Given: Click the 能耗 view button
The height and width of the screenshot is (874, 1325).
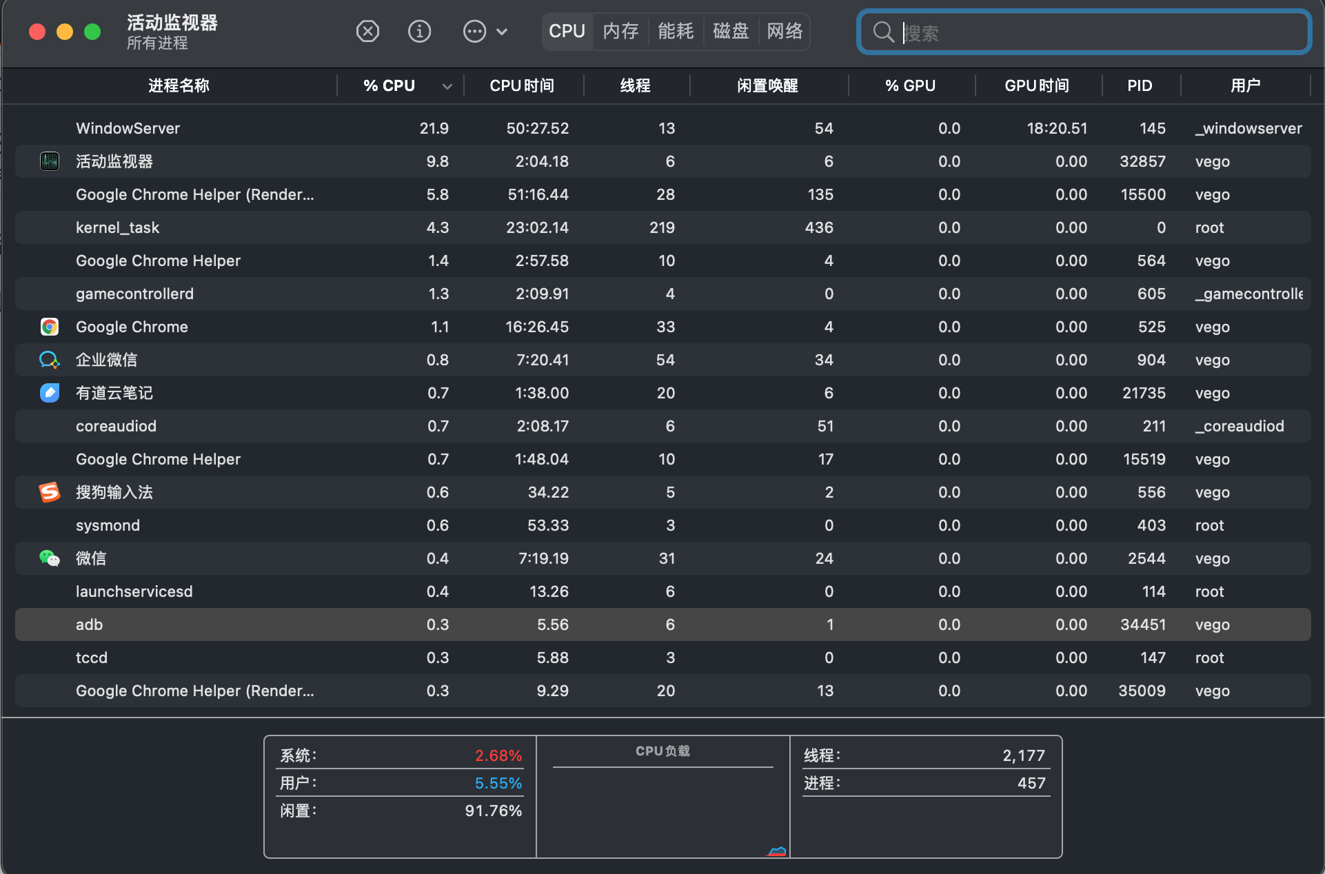Looking at the screenshot, I should 675,31.
